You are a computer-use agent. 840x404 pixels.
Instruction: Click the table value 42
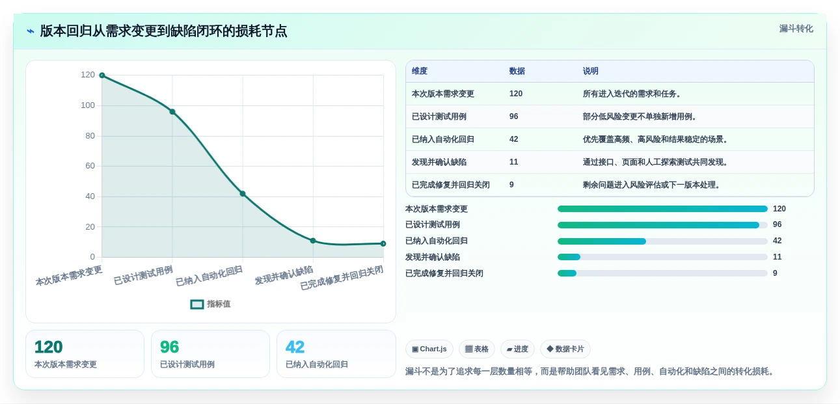514,139
